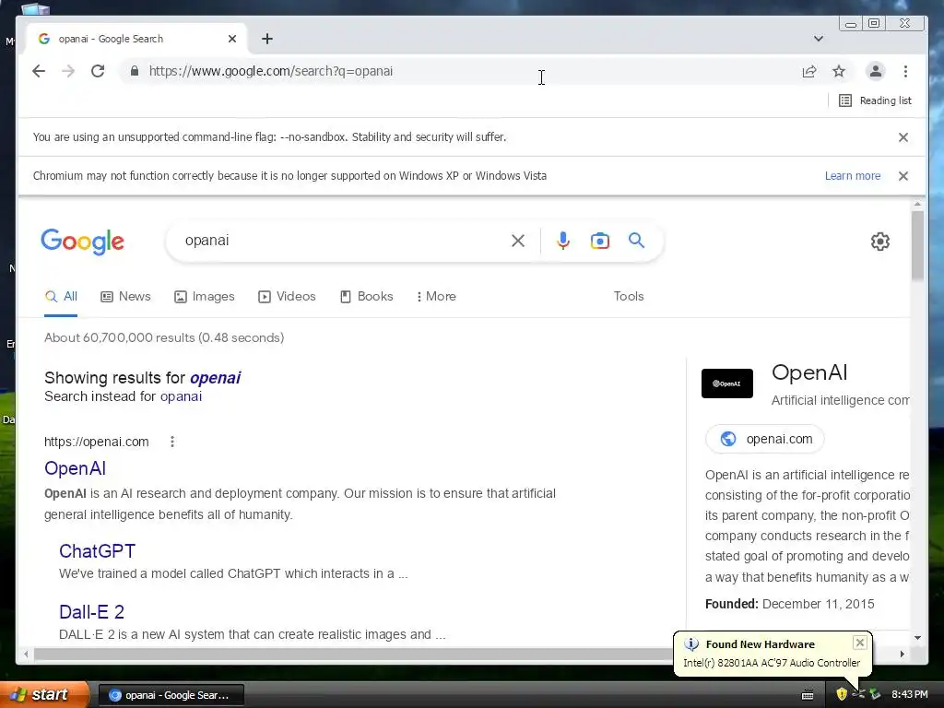
Task: Click the horizontal scrollbar right arrow
Action: [x=902, y=654]
